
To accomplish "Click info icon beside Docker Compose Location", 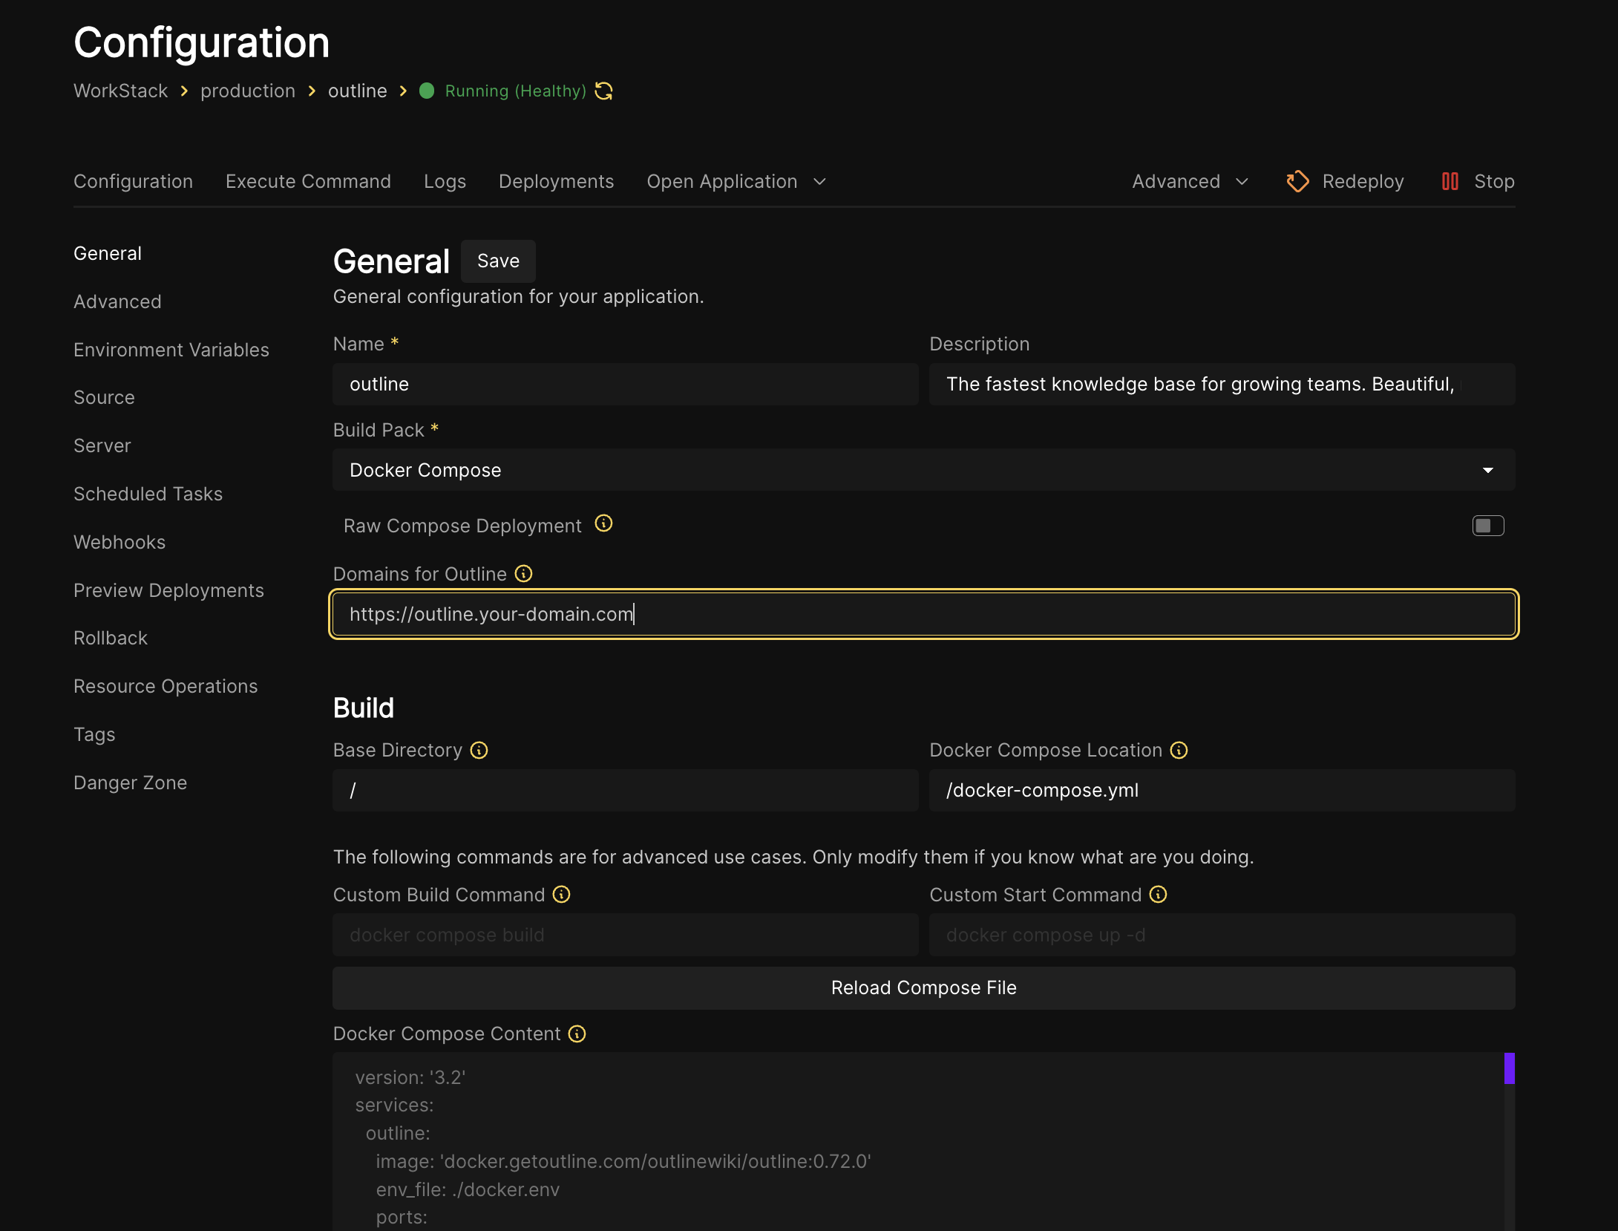I will (1179, 751).
